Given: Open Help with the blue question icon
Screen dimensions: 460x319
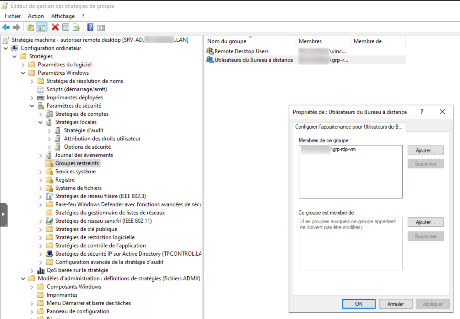Looking at the screenshot, I should (90, 27).
